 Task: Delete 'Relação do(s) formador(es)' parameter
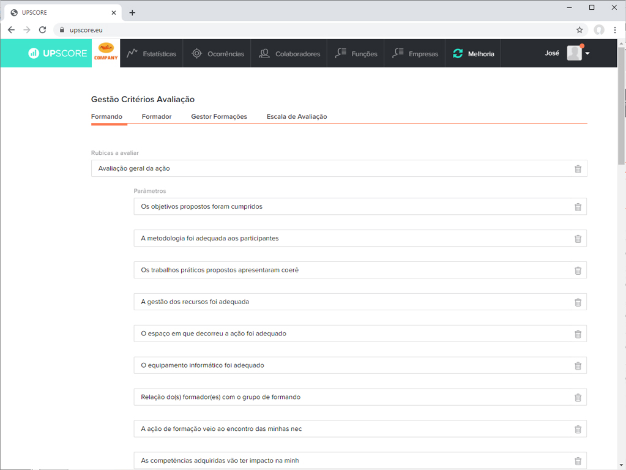coord(578,397)
